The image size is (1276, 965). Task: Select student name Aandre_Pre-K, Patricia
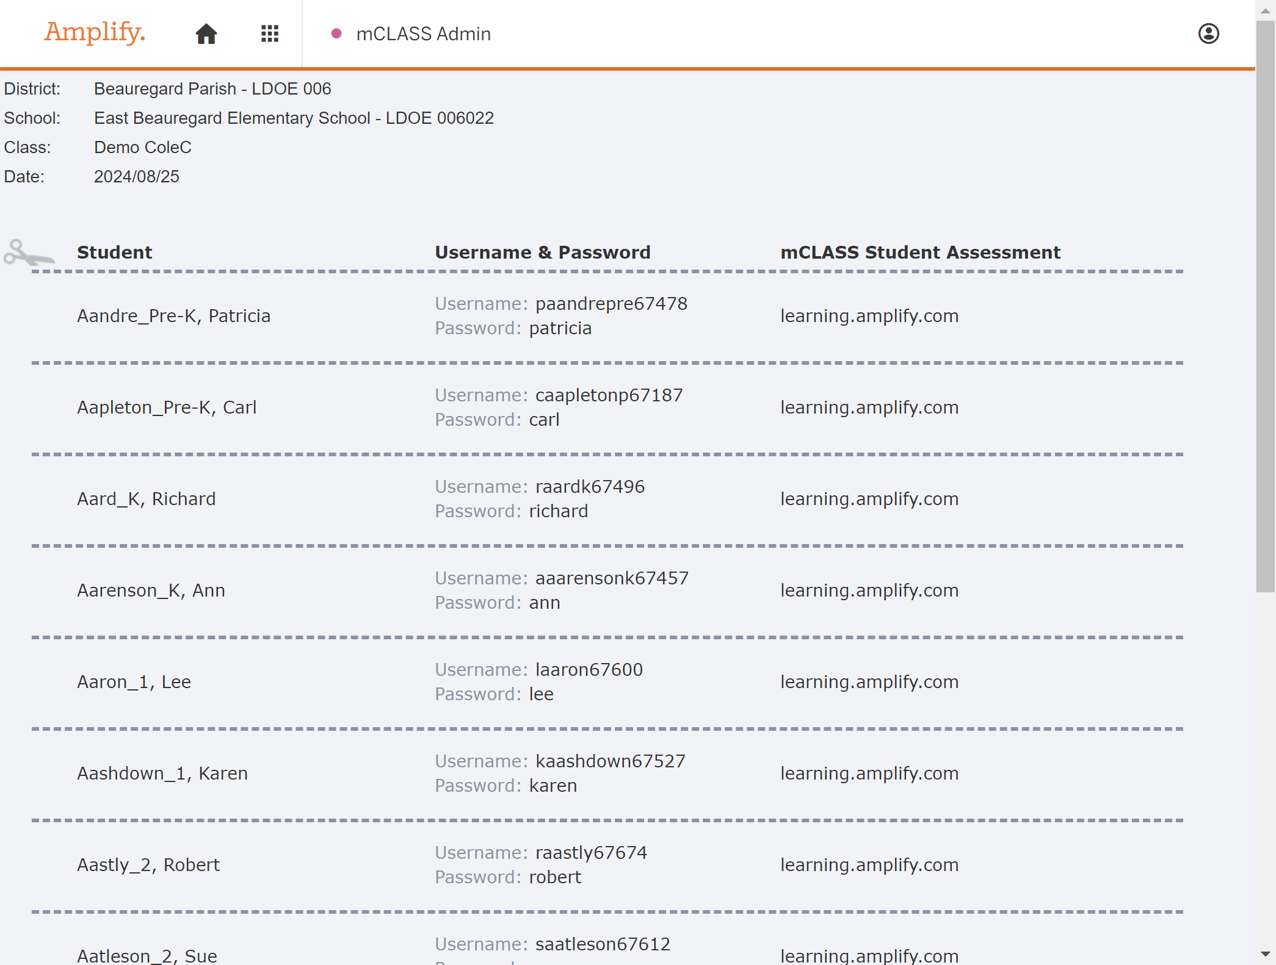(x=173, y=316)
